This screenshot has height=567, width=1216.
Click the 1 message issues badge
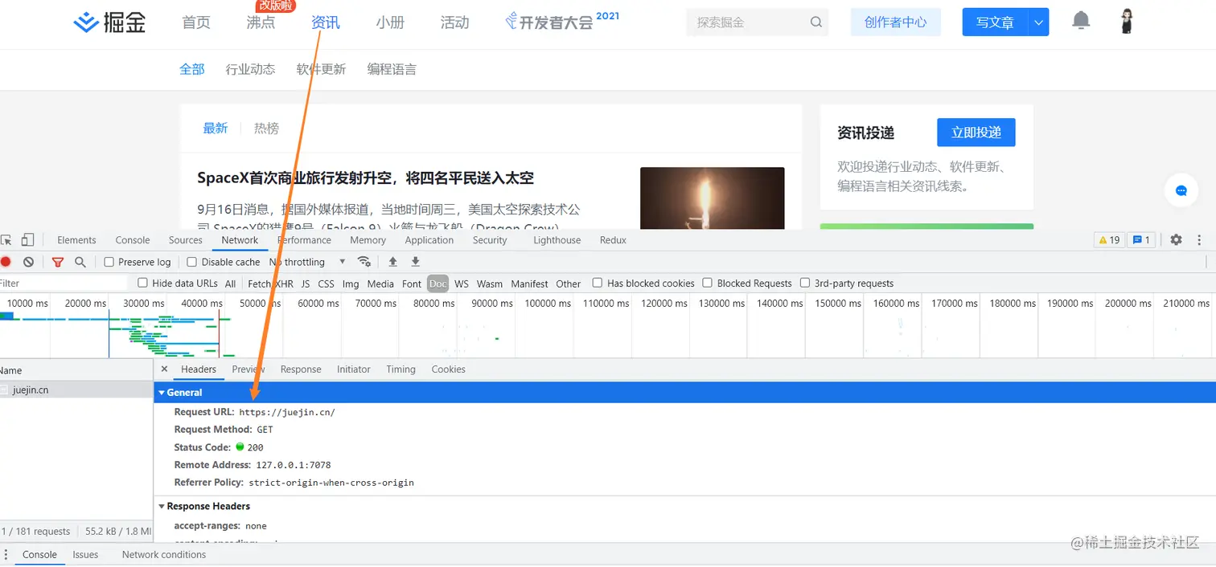1141,240
